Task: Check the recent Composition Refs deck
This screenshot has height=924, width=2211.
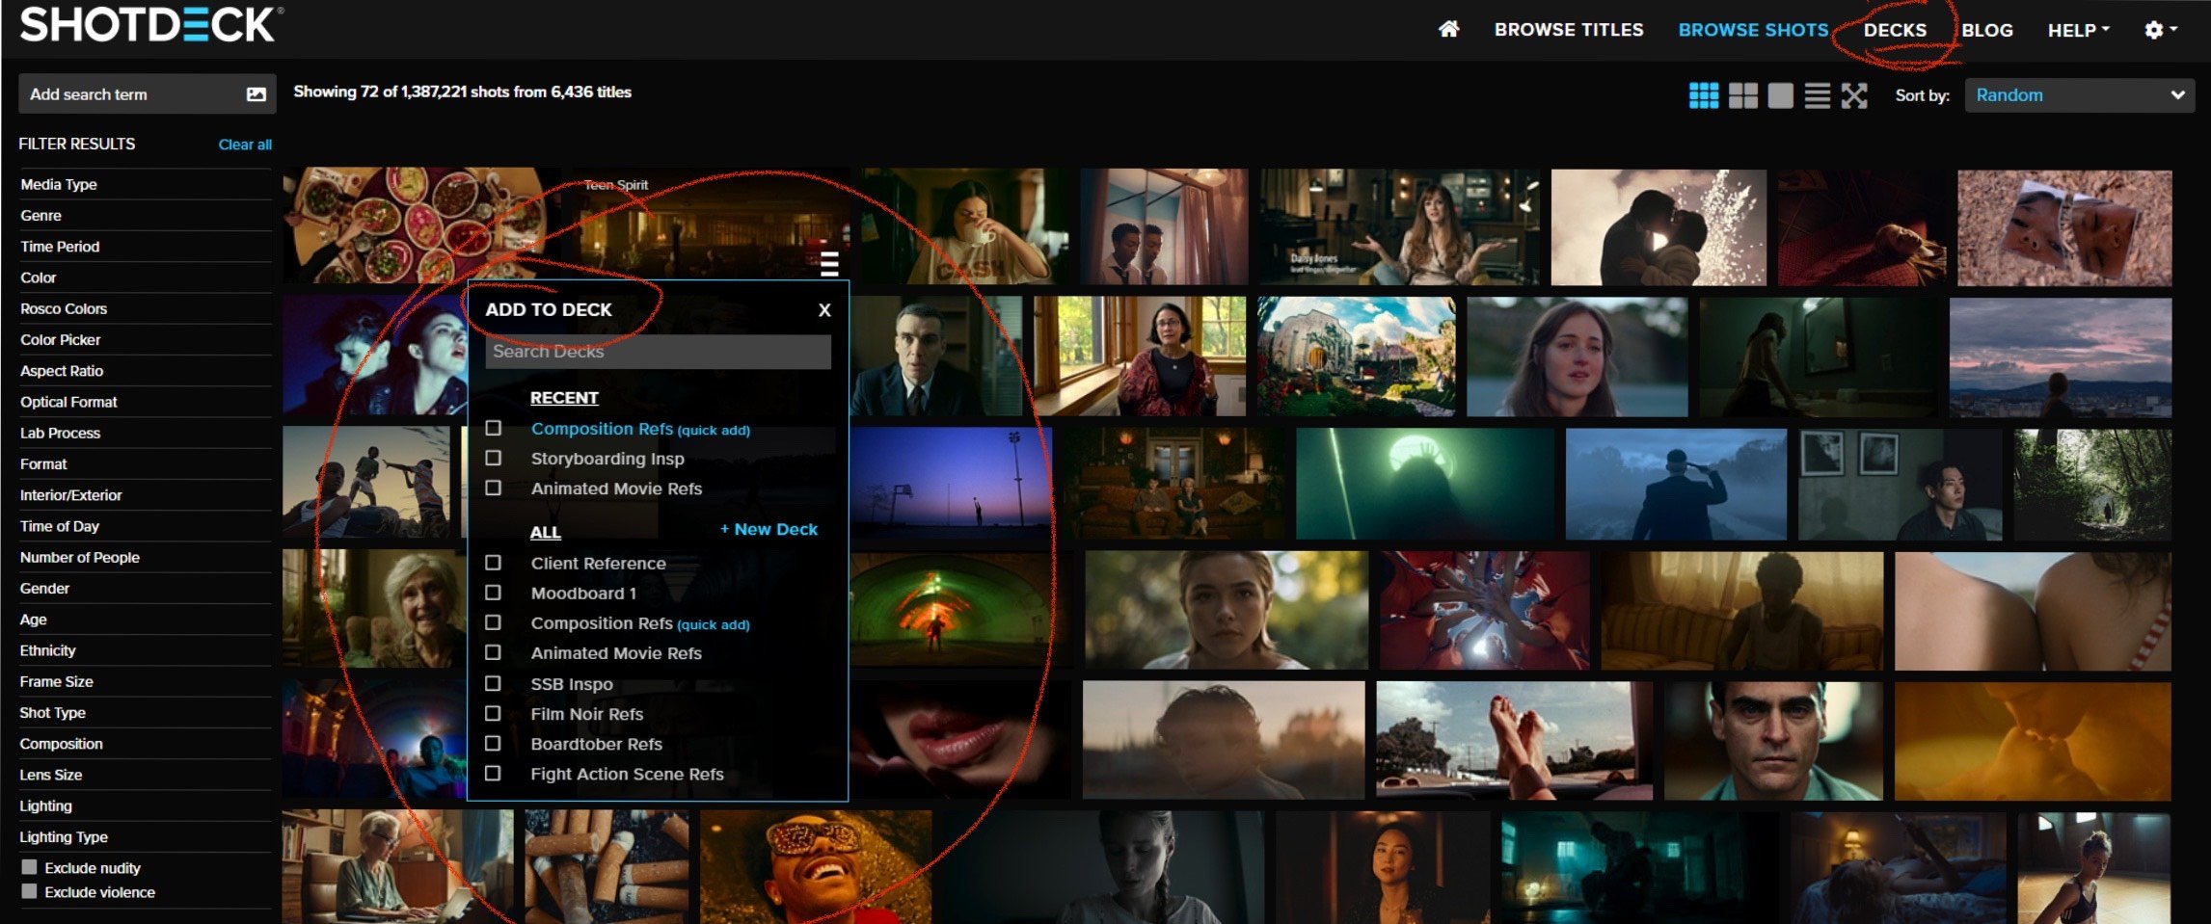Action: [x=493, y=428]
